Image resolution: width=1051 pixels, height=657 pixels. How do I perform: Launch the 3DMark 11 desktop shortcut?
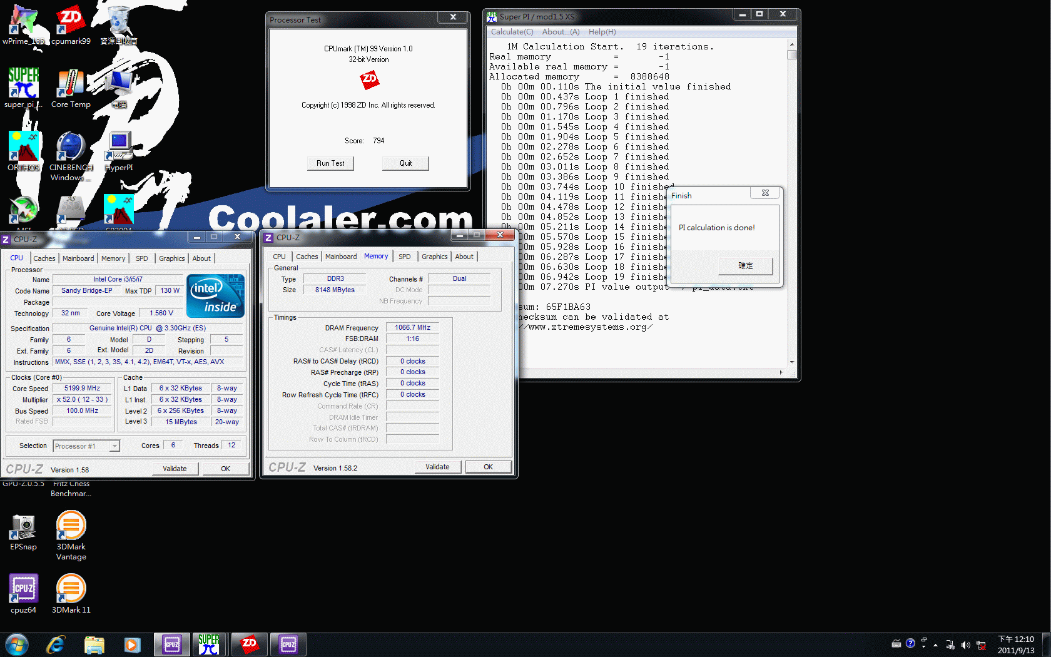click(x=71, y=594)
